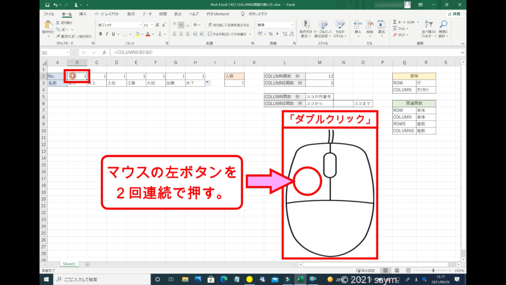Click the Format as Table (テーブルとして書式設定) icon
506x285 pixels.
pos(323,25)
